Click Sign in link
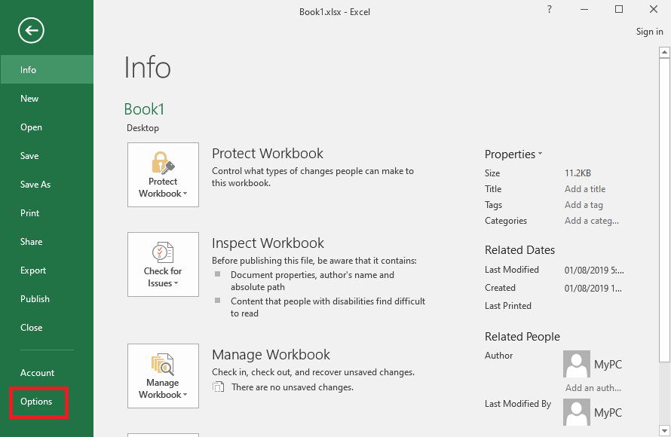The height and width of the screenshot is (437, 671). (649, 32)
